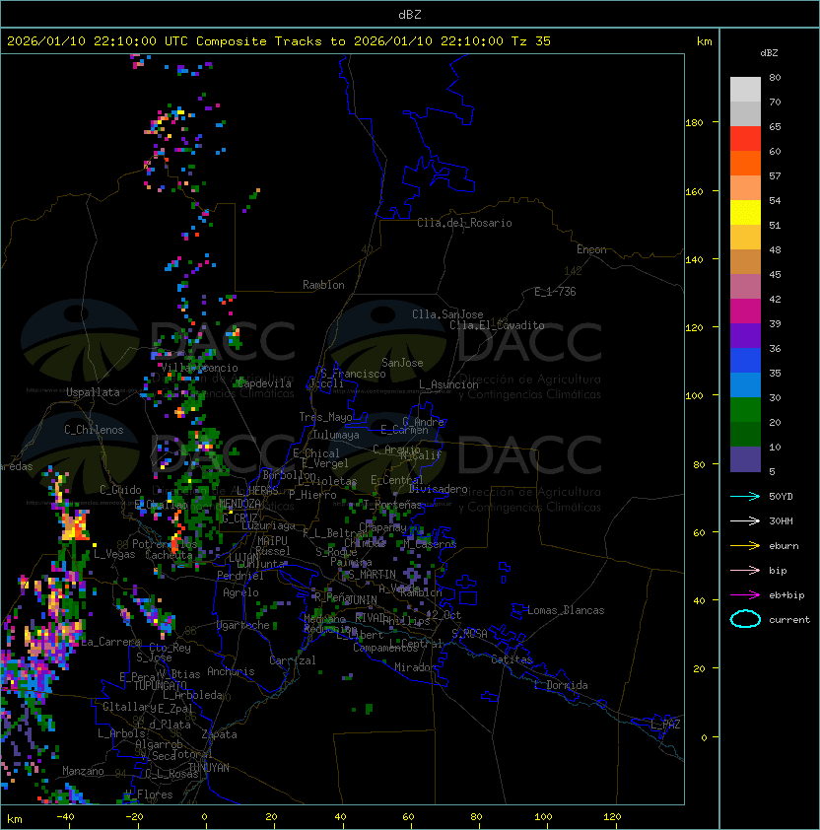Viewport: 820px width, 830px height.
Task: Pick the gold 48-51 dBZ swatch
Action: click(745, 238)
